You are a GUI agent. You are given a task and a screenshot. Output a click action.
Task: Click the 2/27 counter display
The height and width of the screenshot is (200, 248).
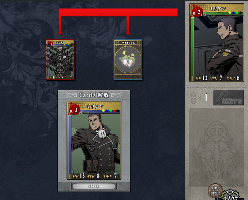pyautogui.click(x=231, y=198)
